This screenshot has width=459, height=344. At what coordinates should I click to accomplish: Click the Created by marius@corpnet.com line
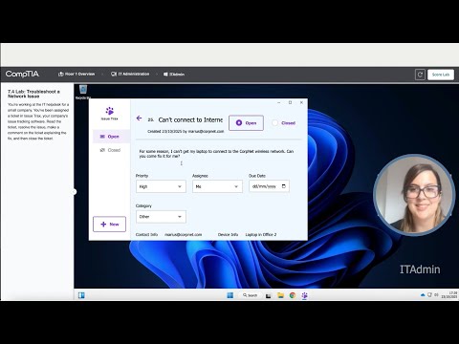pos(186,131)
